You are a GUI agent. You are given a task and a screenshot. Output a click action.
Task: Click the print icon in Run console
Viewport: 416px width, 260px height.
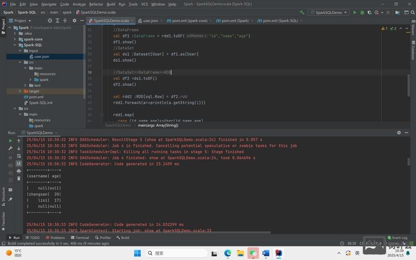coord(19,171)
